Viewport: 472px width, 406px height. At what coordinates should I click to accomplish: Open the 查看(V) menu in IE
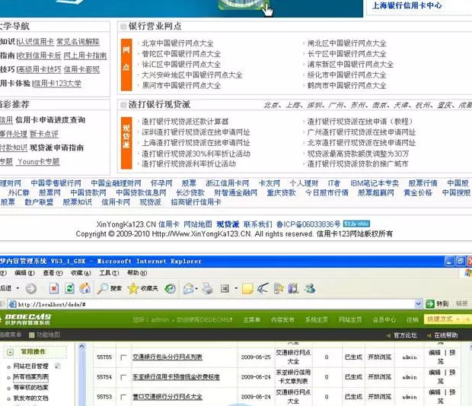pos(53,273)
